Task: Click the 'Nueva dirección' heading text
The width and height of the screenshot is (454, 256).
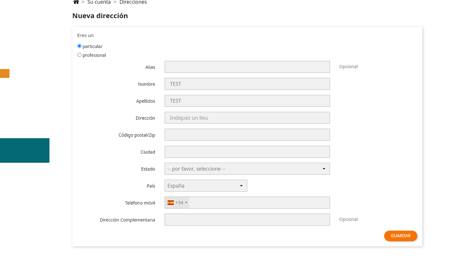Action: click(x=100, y=16)
